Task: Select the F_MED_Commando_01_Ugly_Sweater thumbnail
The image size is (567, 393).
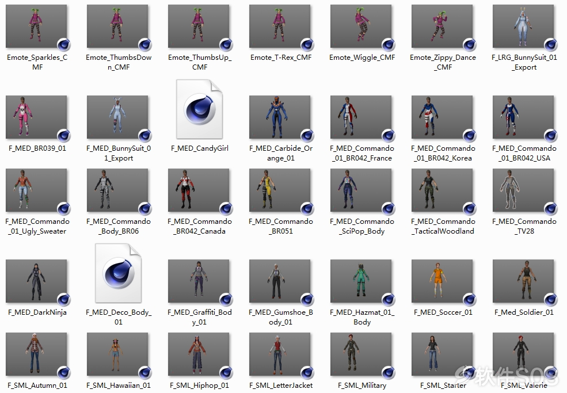Action: point(36,190)
